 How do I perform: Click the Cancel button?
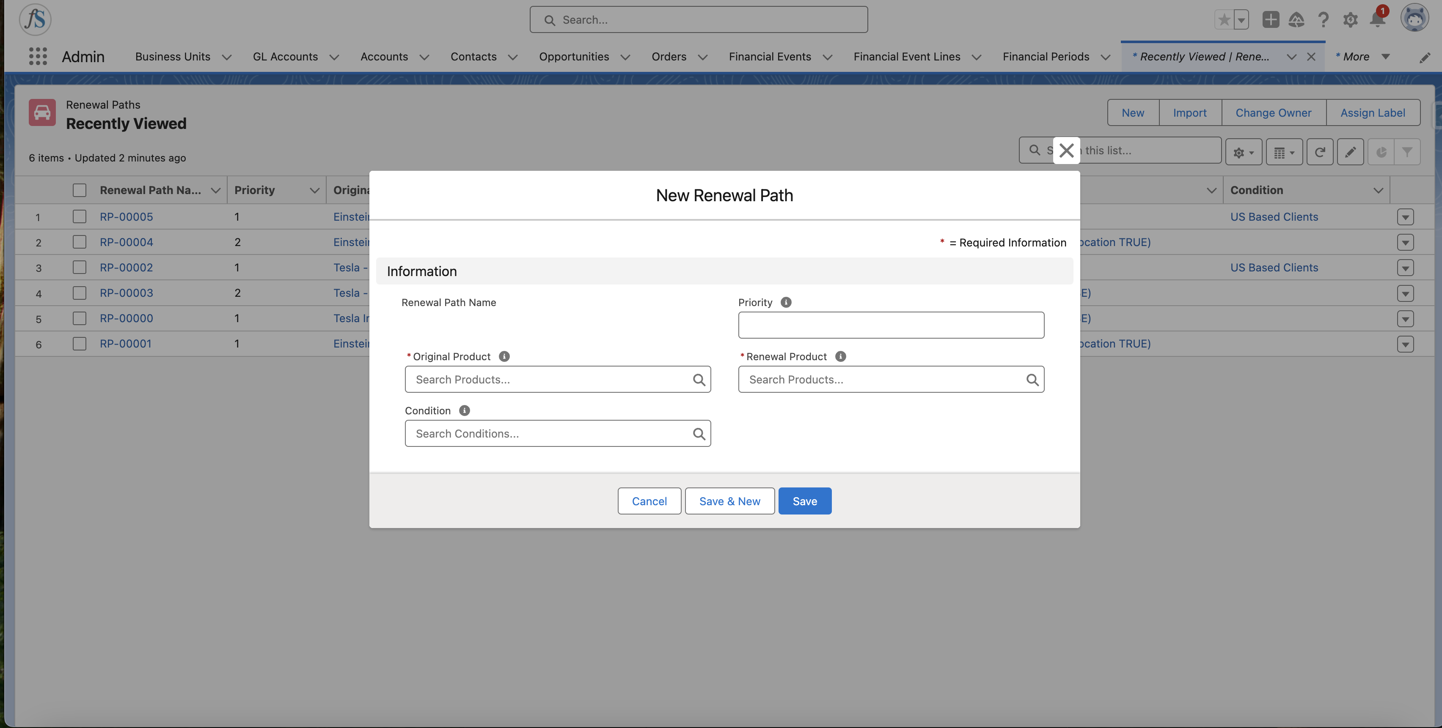[x=649, y=501]
